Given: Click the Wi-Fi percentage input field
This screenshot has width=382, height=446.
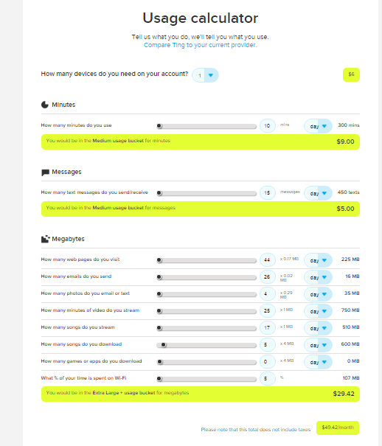Looking at the screenshot, I should coord(268,379).
